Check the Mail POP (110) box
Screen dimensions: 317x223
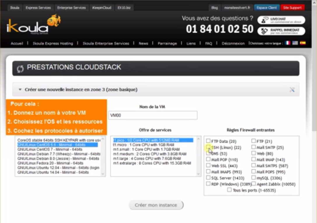click(x=208, y=159)
